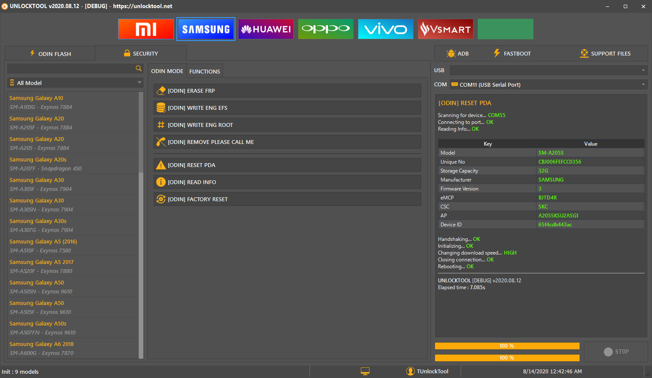Open the COM11 serial port dropdown
The width and height of the screenshot is (652, 378).
click(548, 85)
